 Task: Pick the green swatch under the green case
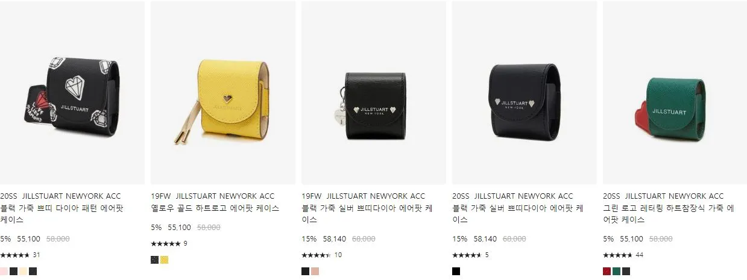coord(617,272)
